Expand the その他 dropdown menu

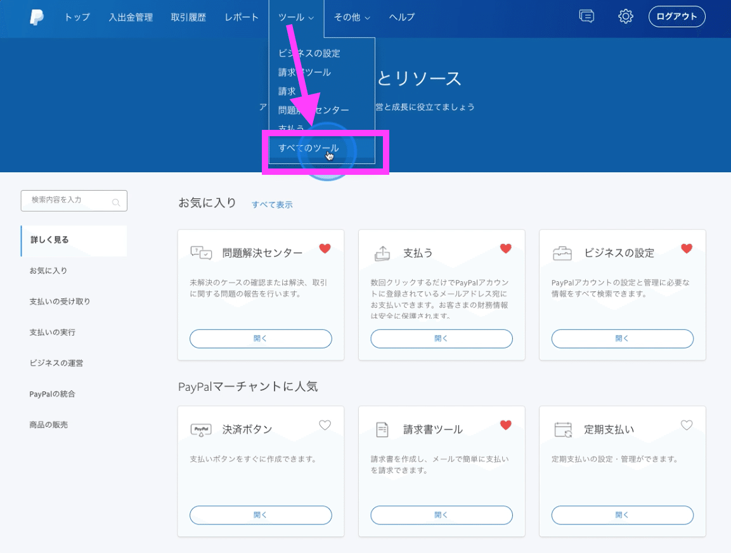[352, 17]
